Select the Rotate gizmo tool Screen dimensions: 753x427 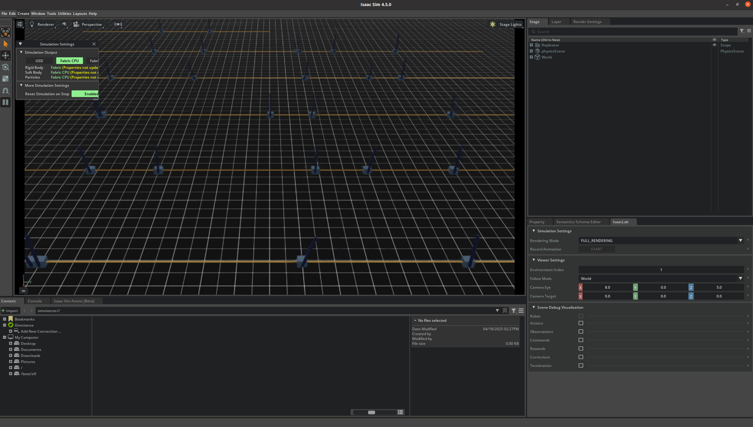pos(5,67)
